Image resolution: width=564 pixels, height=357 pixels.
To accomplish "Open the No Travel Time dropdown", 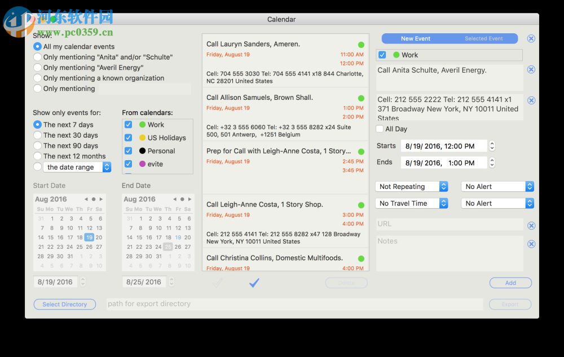I will (411, 203).
